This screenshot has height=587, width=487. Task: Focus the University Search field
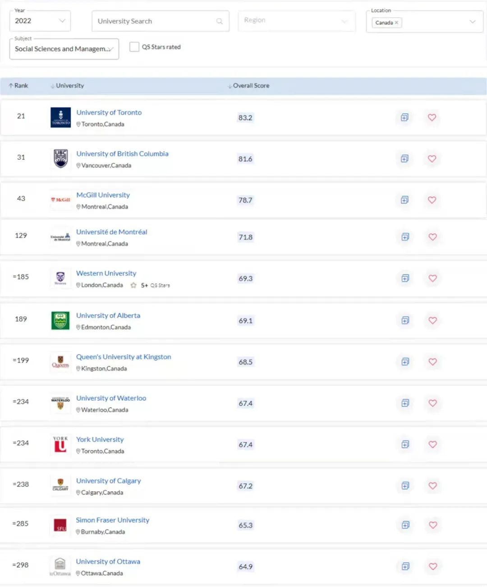160,21
